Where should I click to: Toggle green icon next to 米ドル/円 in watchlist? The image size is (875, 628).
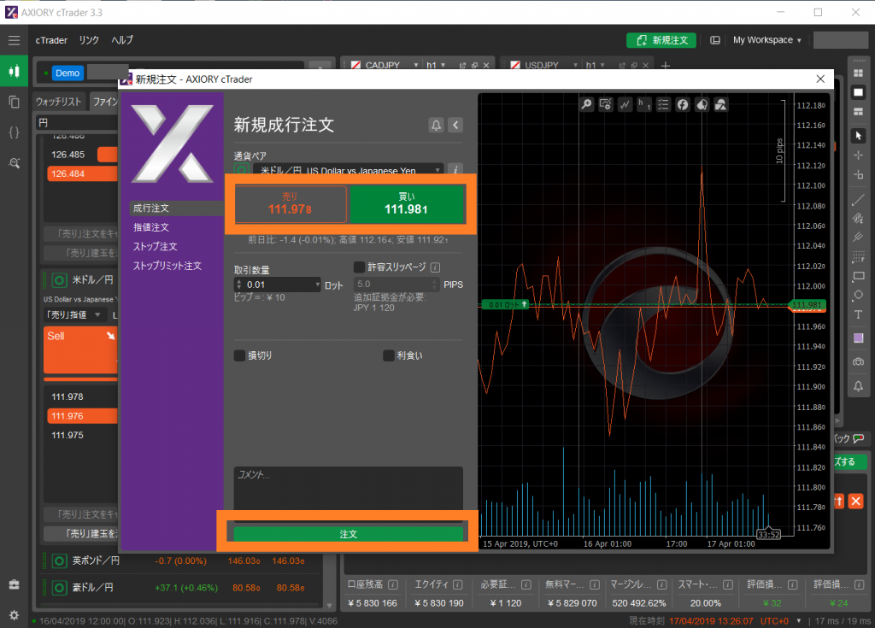tap(59, 279)
